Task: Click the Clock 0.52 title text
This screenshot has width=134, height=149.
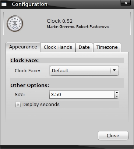Action: click(x=60, y=21)
